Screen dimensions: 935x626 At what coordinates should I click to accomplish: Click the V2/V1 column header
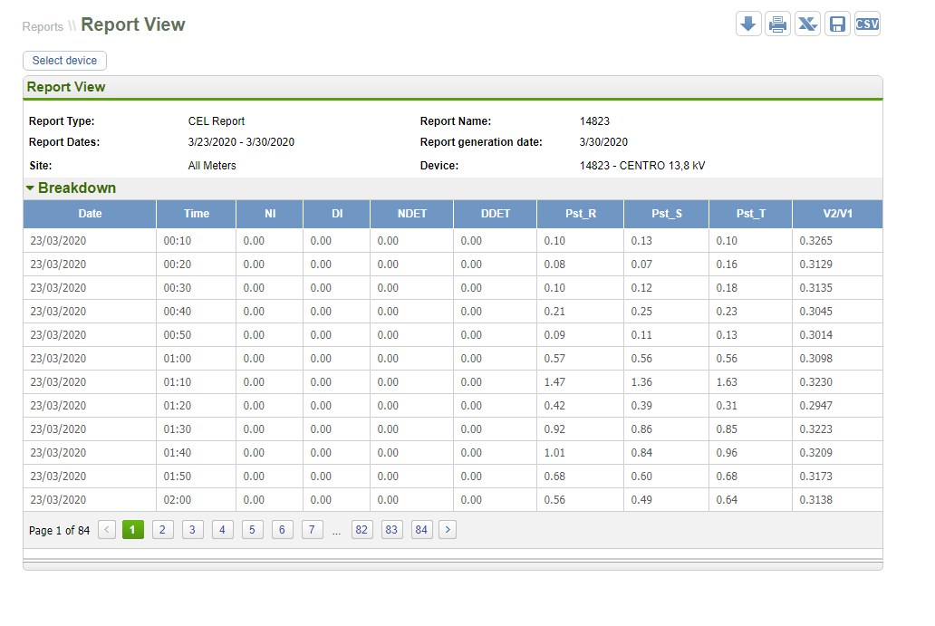tap(836, 214)
